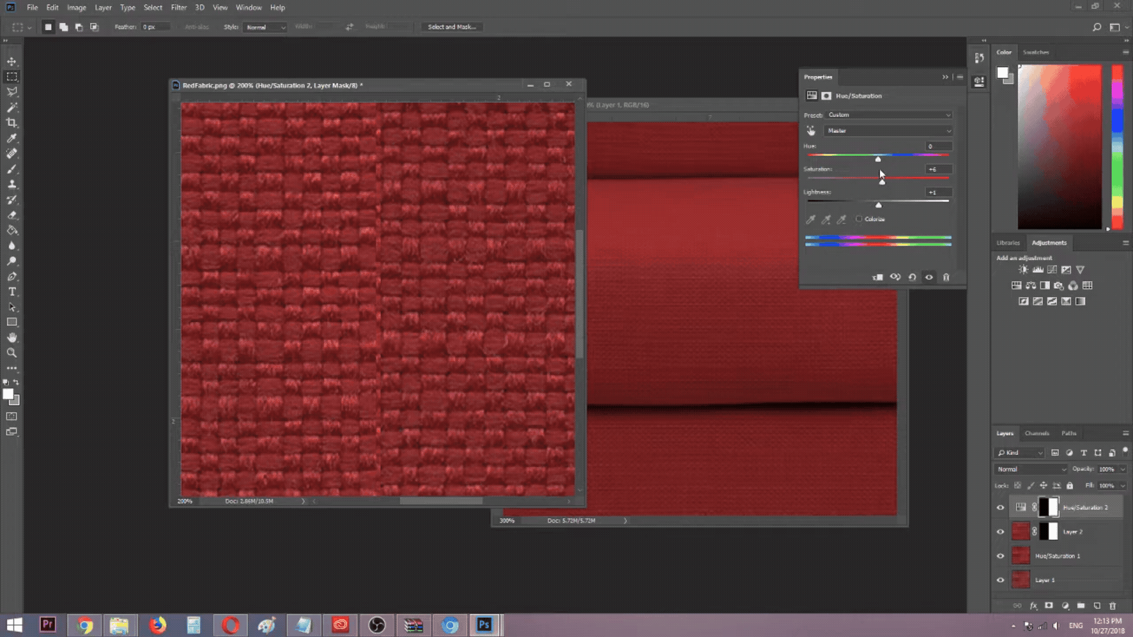Select the Move tool
This screenshot has width=1133, height=637.
click(x=12, y=61)
